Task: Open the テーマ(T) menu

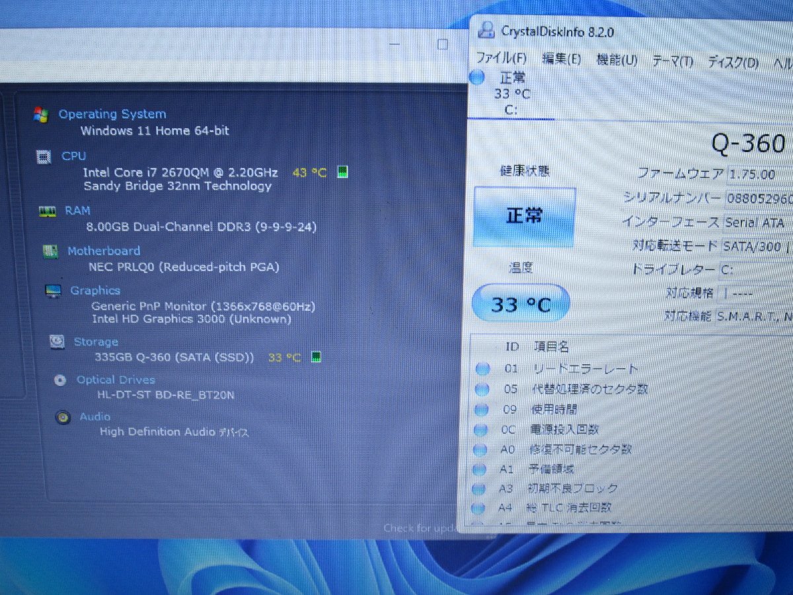Action: point(673,61)
